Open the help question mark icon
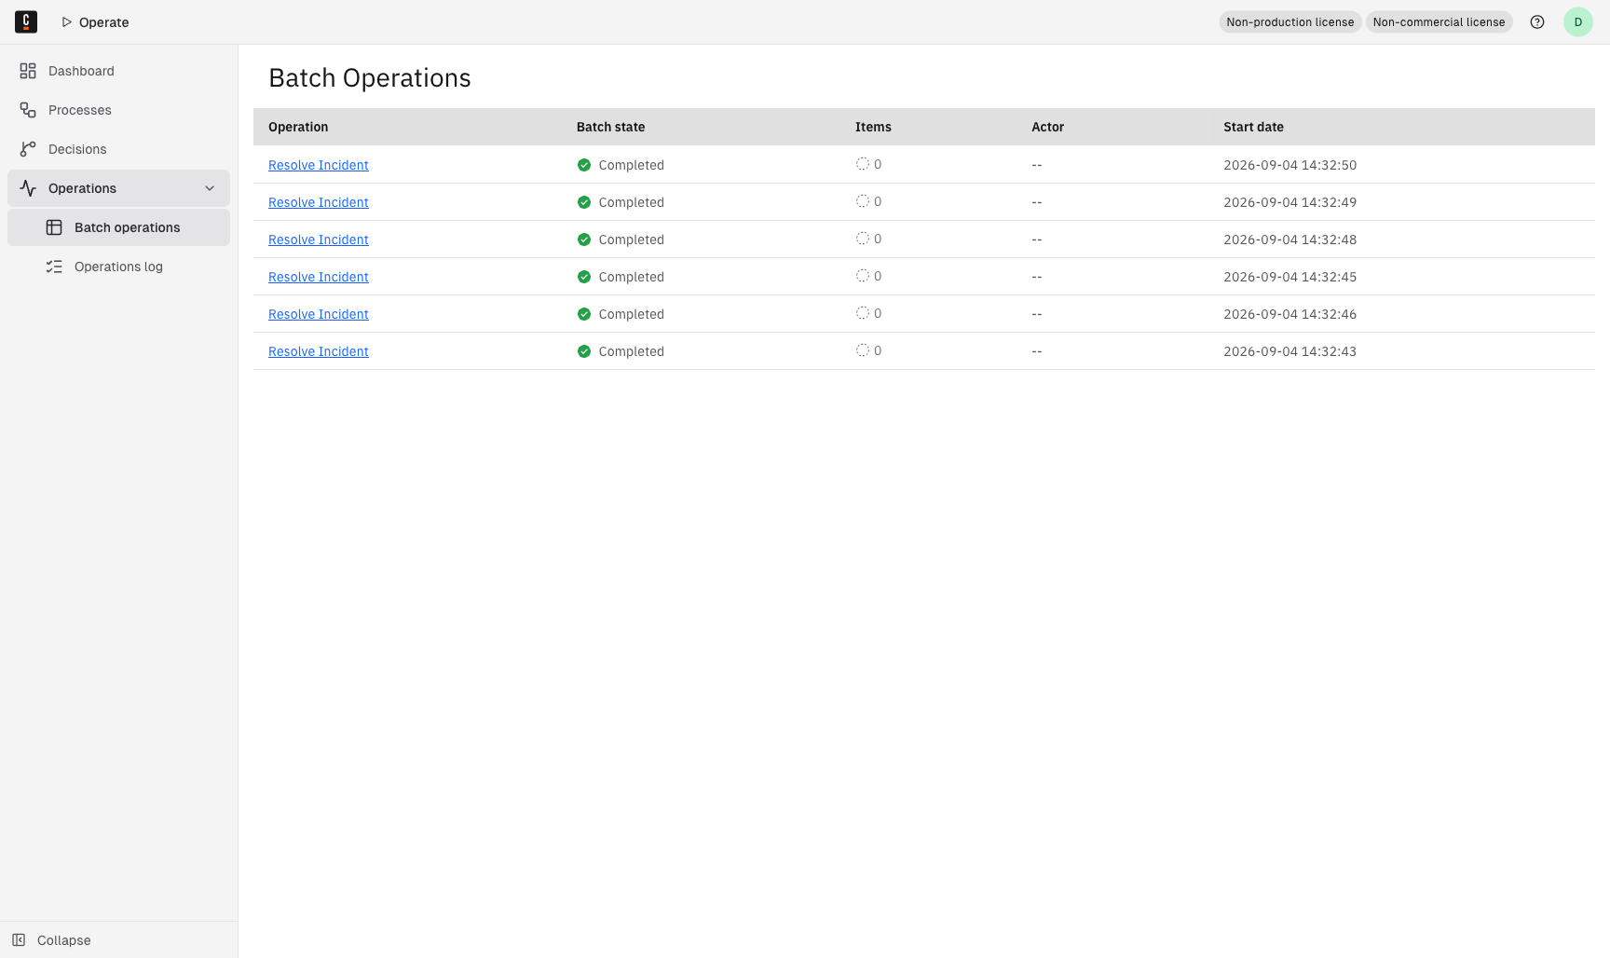Viewport: 1610px width, 958px height. click(x=1537, y=22)
